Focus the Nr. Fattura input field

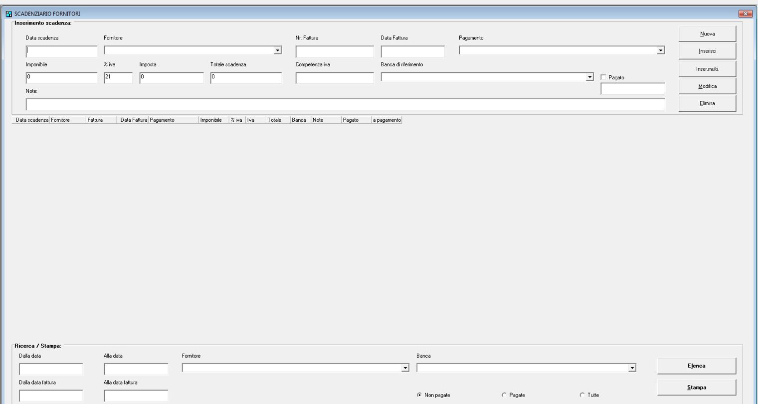pyautogui.click(x=335, y=51)
